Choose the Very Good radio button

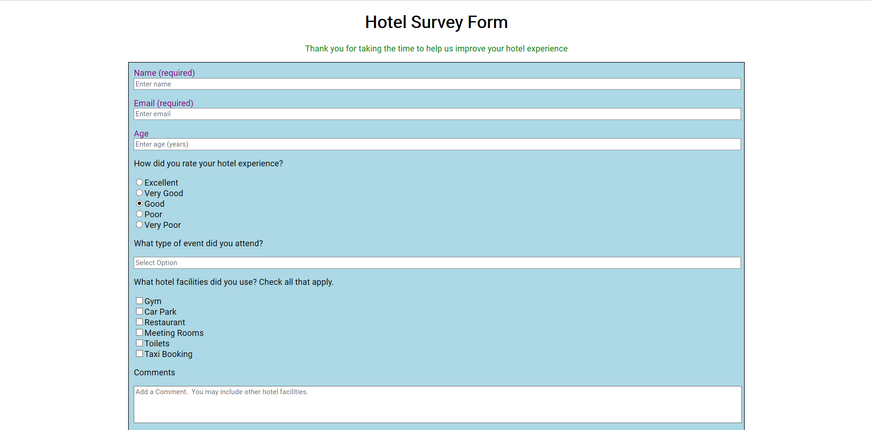click(x=139, y=193)
